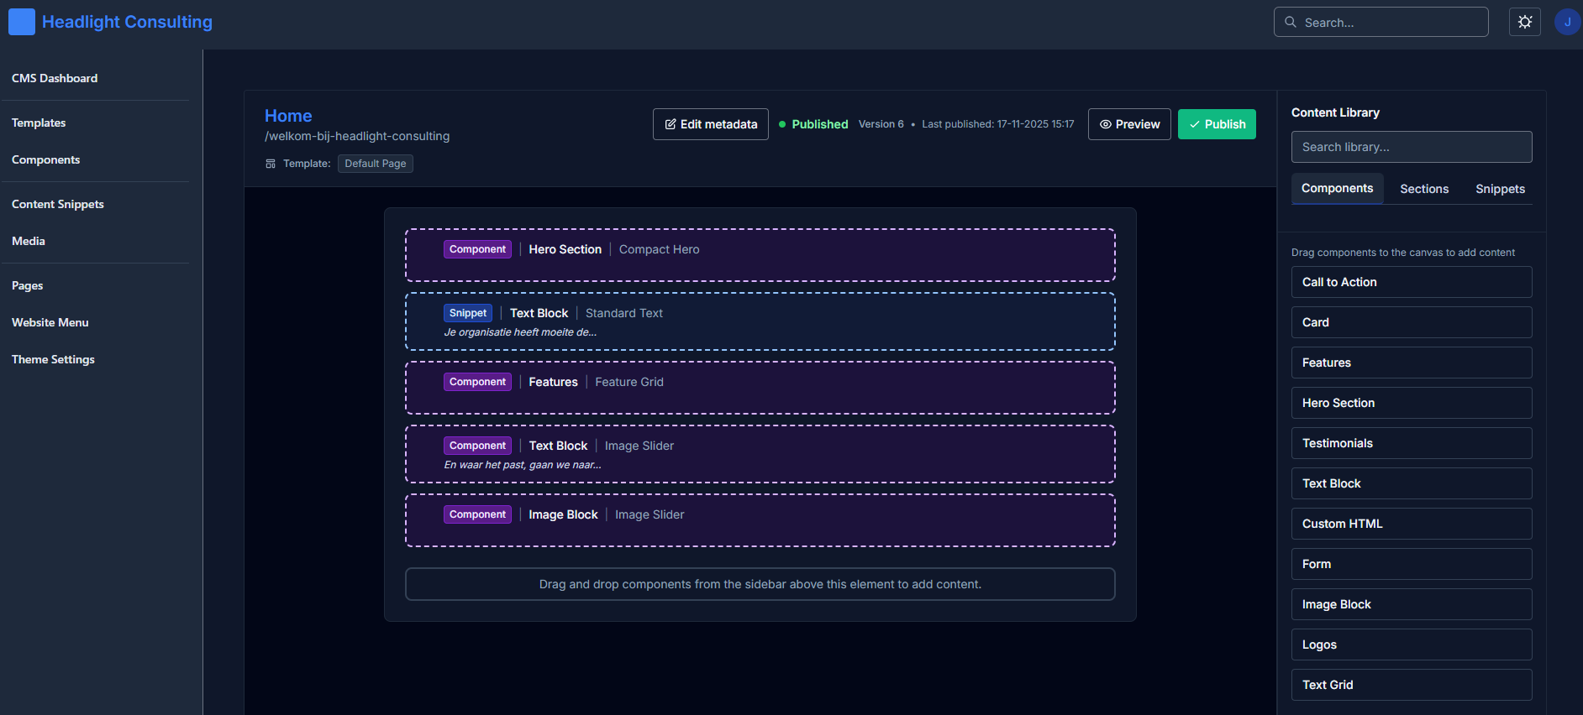Click the Edit metadata button

710,124
